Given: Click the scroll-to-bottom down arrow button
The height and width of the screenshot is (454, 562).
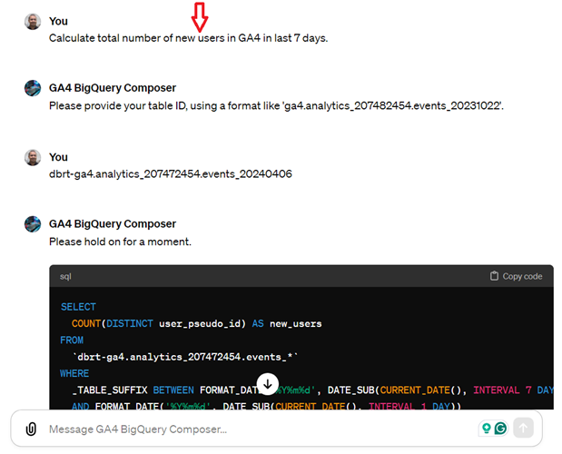Looking at the screenshot, I should coord(267,384).
